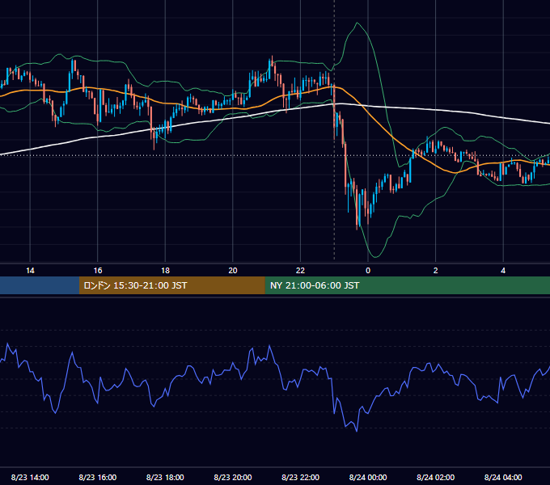Click the blue session bar before ロンドン
550x485 pixels.
tap(40, 285)
